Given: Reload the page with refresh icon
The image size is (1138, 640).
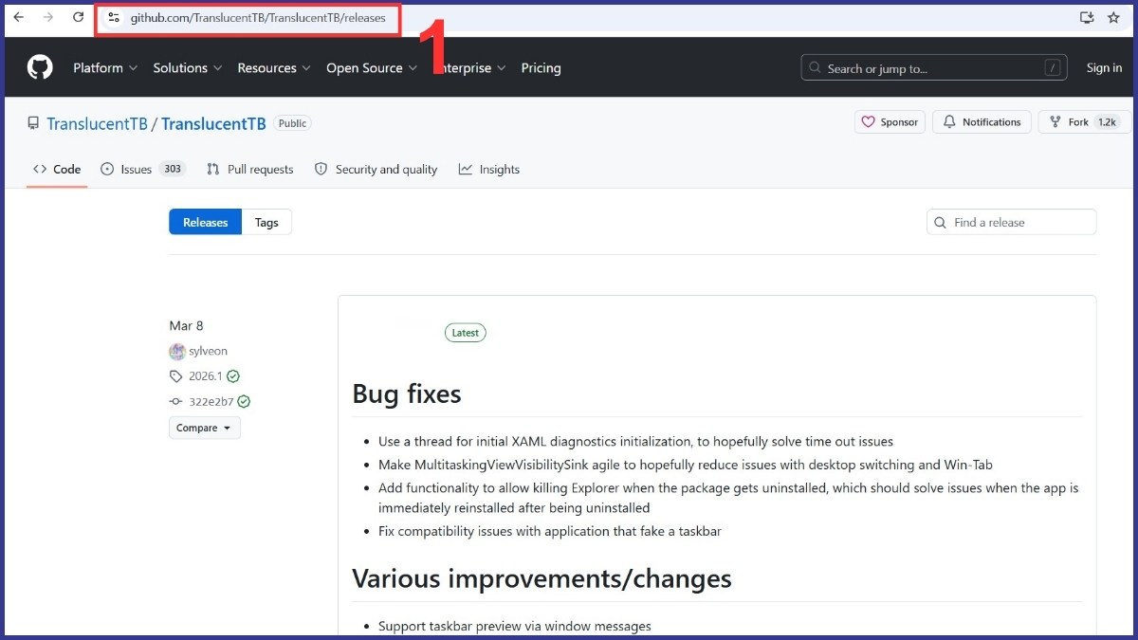Looking at the screenshot, I should coord(78,17).
